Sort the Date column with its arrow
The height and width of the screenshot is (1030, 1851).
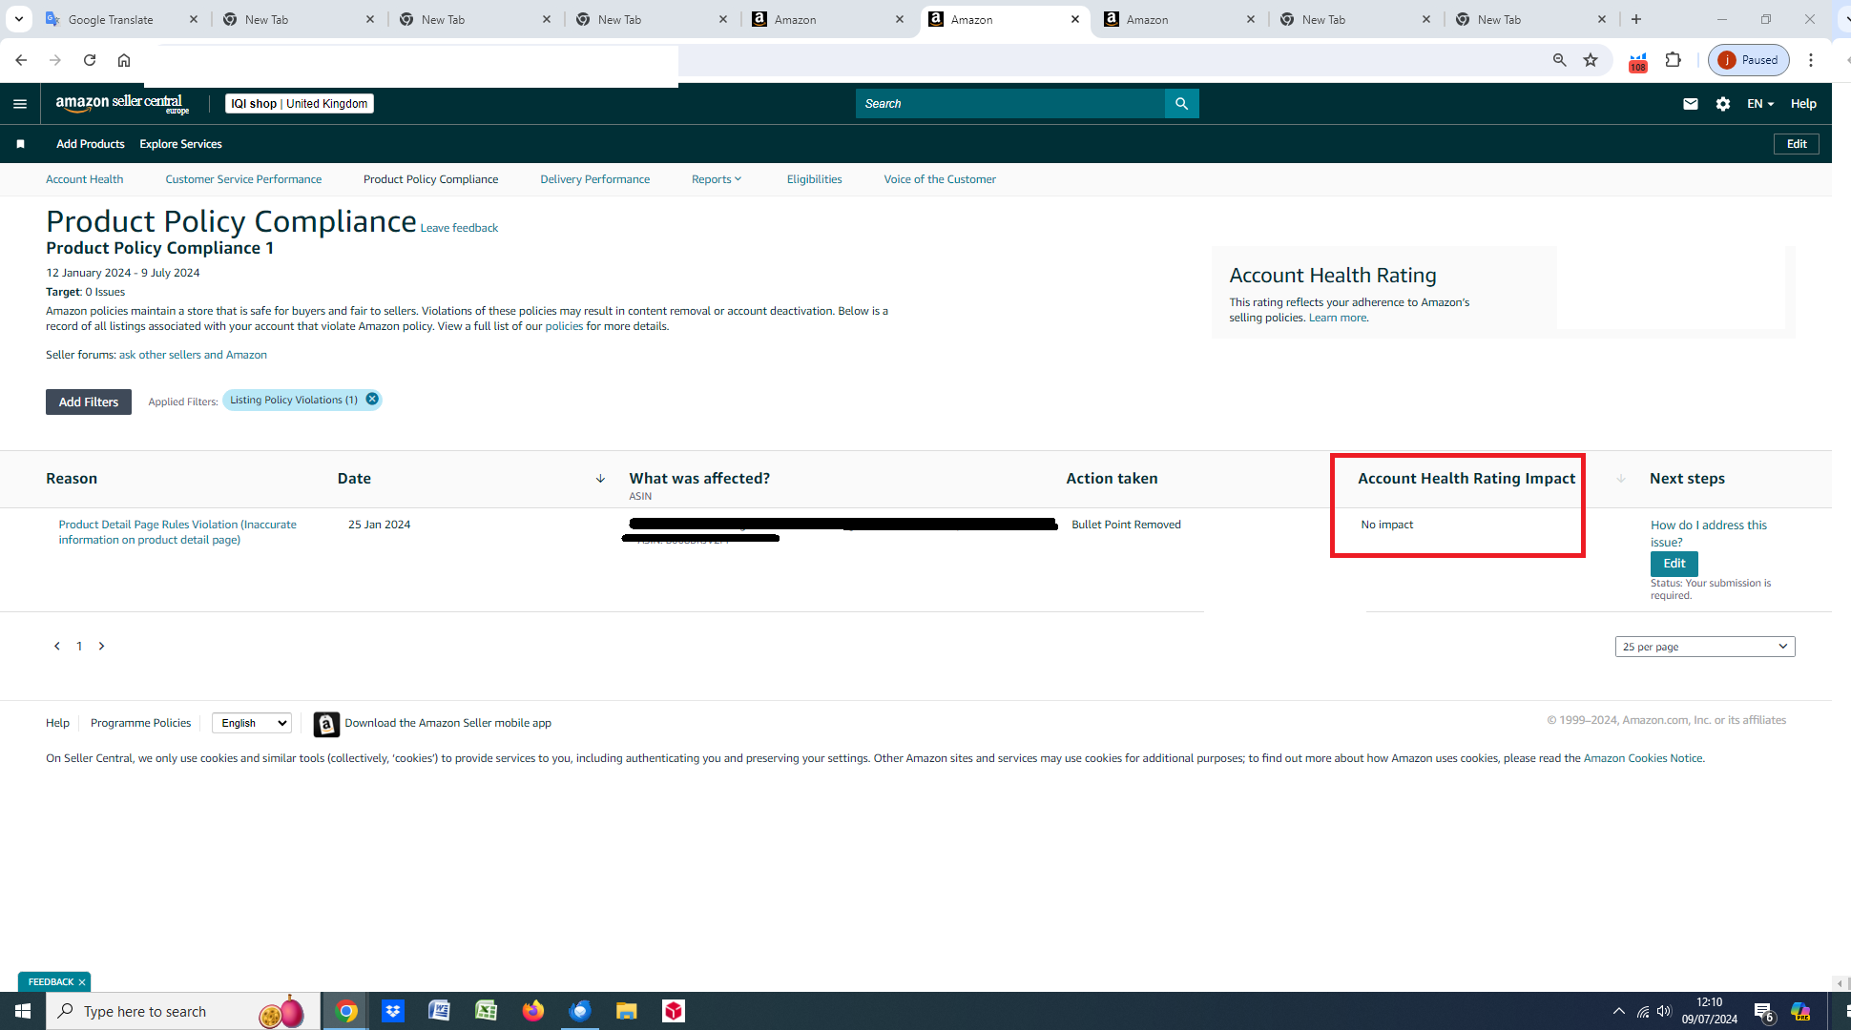pyautogui.click(x=600, y=479)
